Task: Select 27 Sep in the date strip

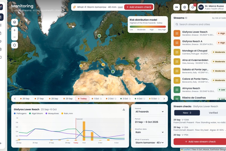Action: point(39,99)
